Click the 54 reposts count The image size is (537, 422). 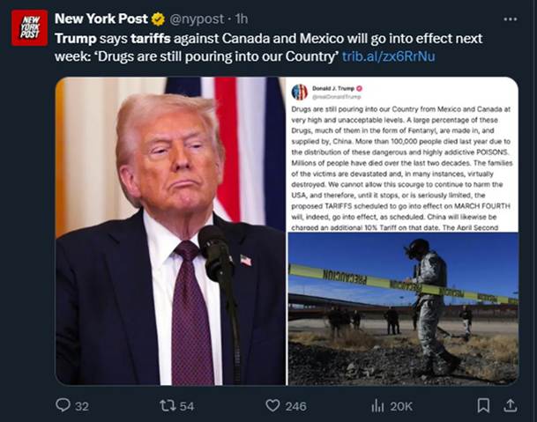coord(187,406)
